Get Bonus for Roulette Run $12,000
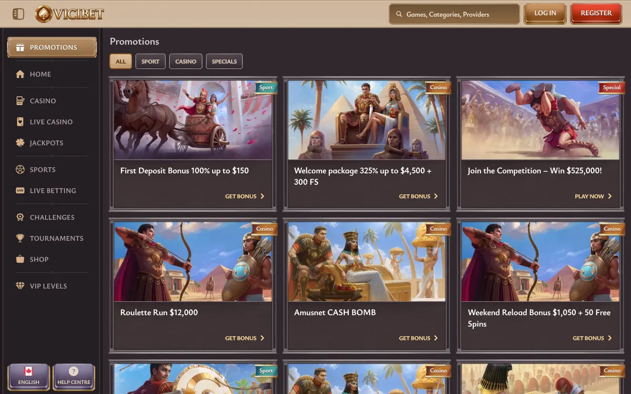The height and width of the screenshot is (394, 631). coord(245,338)
